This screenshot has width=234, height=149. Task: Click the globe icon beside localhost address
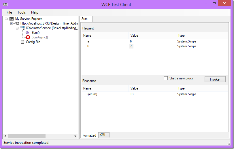click(x=17, y=23)
